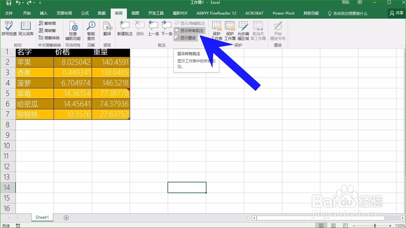The width and height of the screenshot is (406, 228).
Task: Zoom in with the plus button
Action: pyautogui.click(x=390, y=226)
